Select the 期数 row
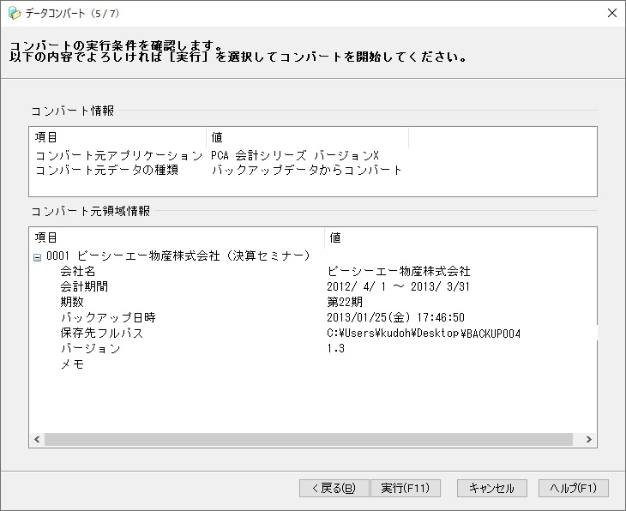This screenshot has height=511, width=626. [72, 303]
